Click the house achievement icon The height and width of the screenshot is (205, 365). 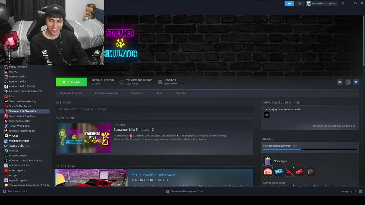pyautogui.click(x=268, y=171)
